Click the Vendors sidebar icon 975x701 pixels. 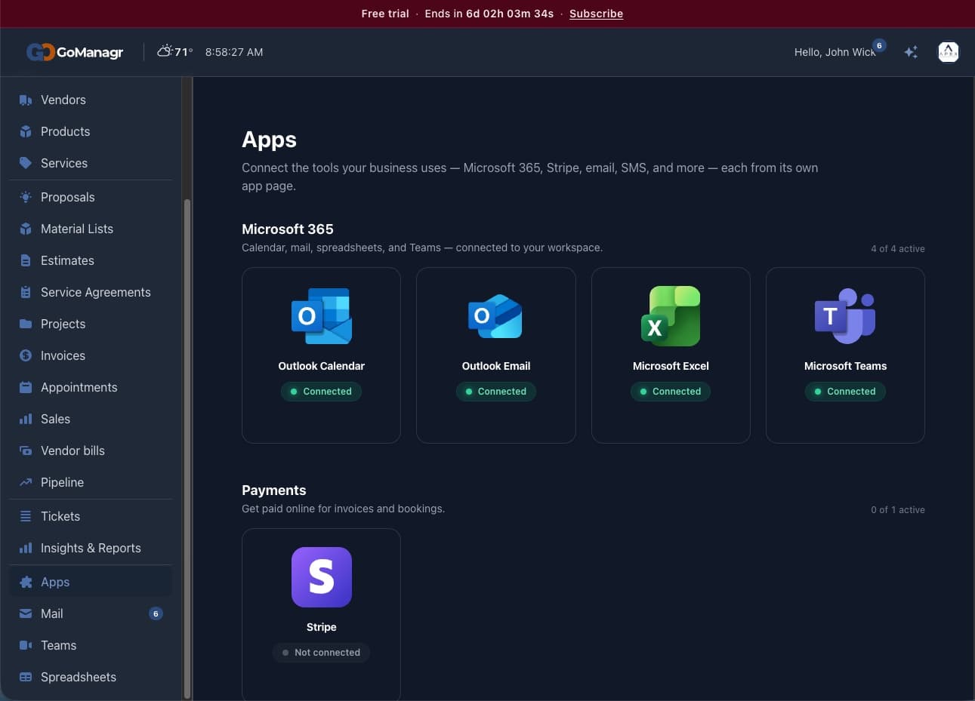[26, 100]
